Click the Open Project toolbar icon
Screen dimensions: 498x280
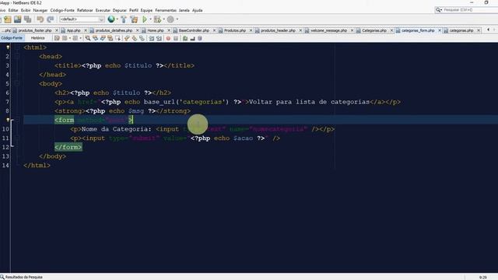(17, 19)
